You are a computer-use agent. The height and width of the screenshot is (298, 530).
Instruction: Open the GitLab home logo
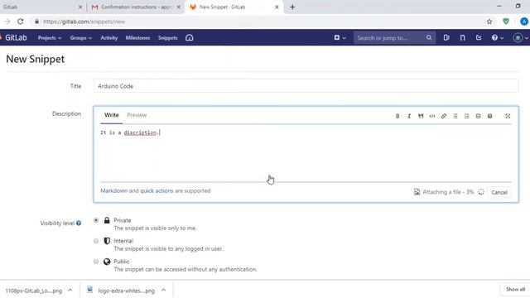click(x=14, y=37)
